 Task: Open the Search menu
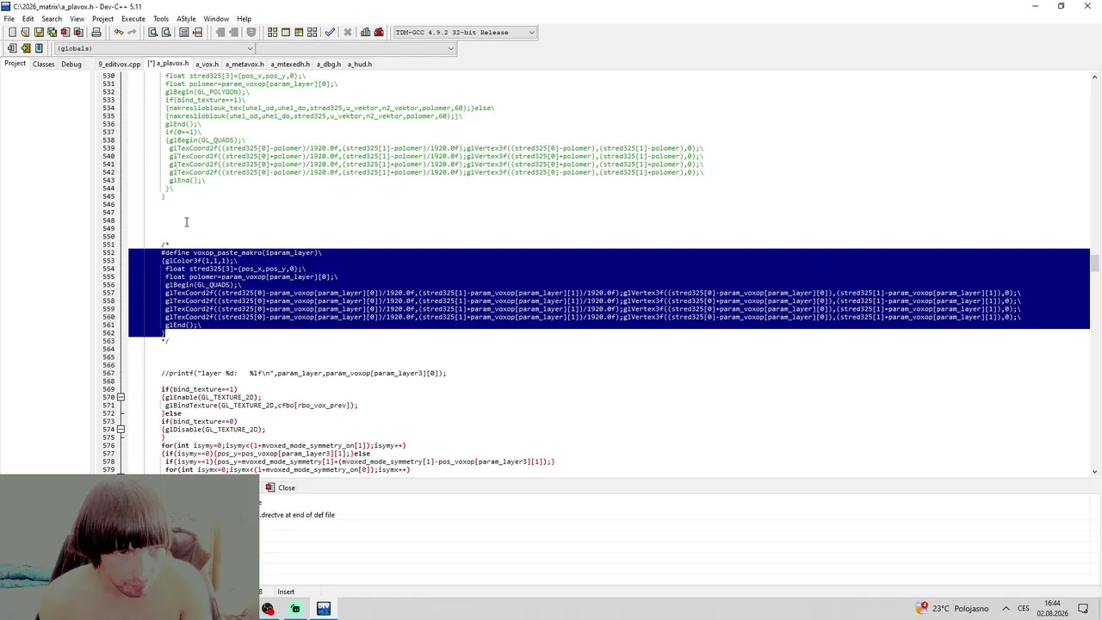[x=52, y=19]
